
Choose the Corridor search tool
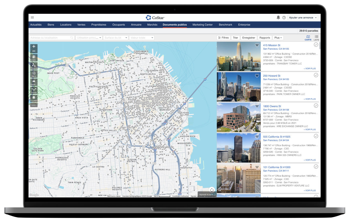(34, 90)
